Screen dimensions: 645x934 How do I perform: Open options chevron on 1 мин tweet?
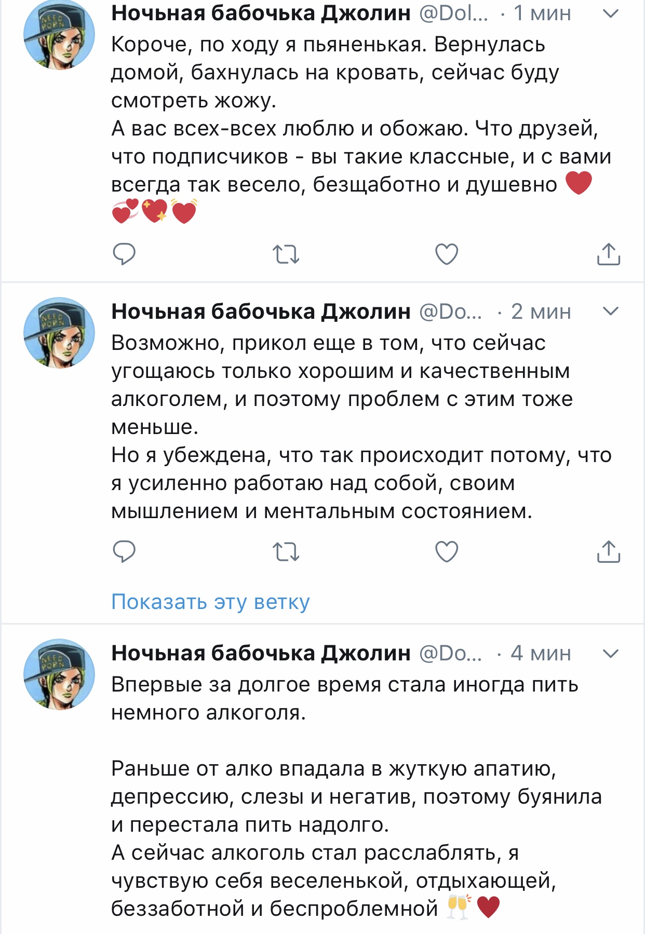611,13
